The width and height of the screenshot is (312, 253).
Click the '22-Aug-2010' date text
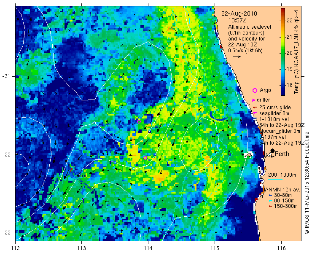pos(239,13)
